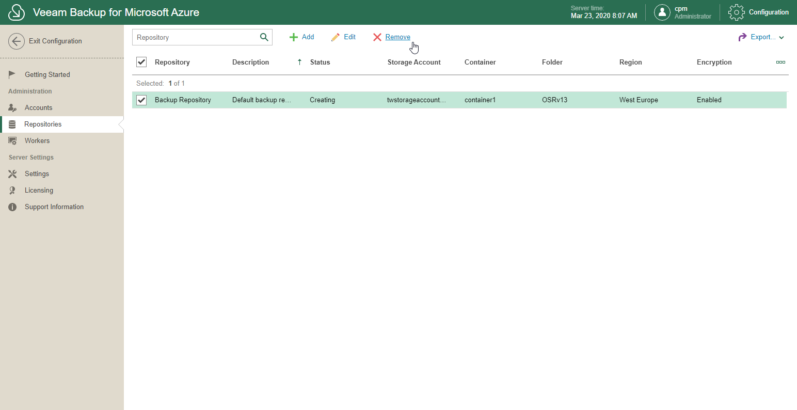Click the Configuration gear icon

(x=736, y=12)
